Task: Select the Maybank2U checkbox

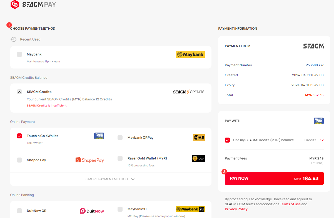Action: 120,209
